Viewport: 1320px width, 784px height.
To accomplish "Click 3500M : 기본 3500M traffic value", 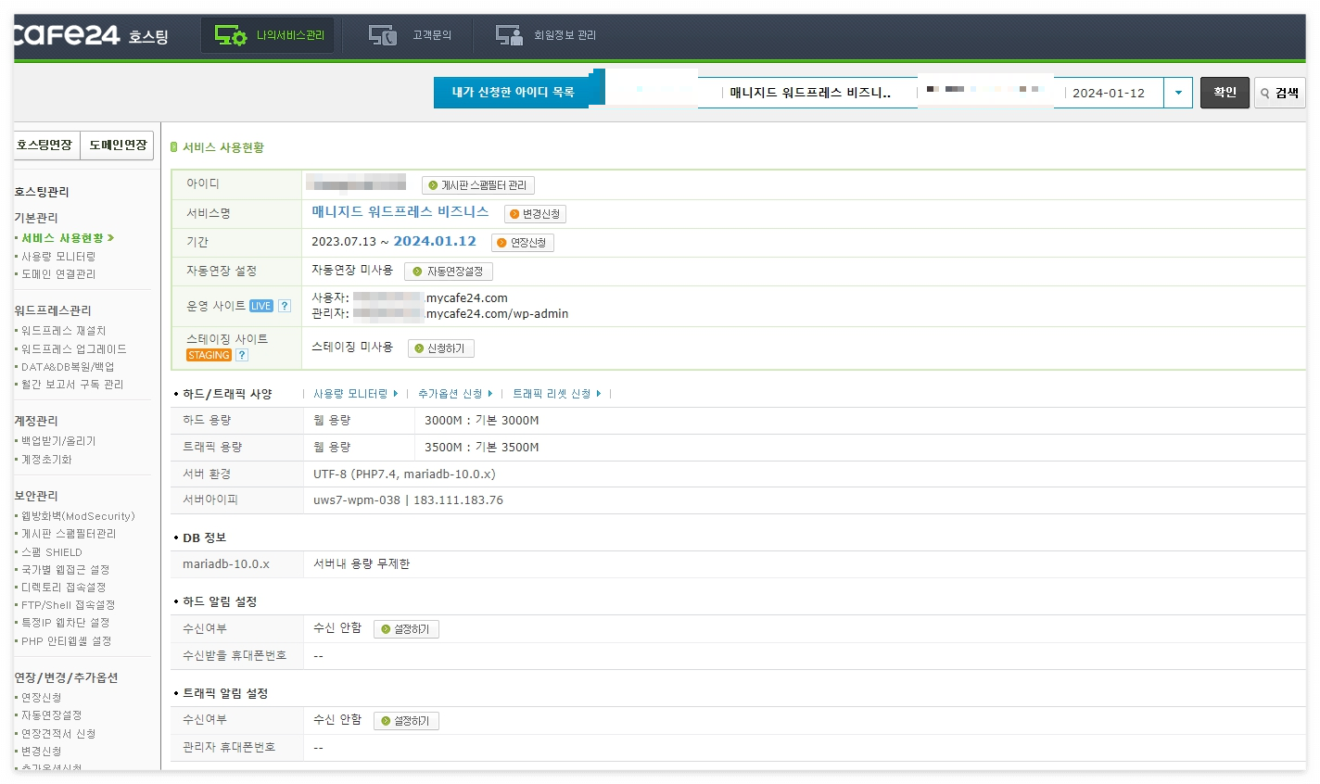I will pyautogui.click(x=482, y=448).
